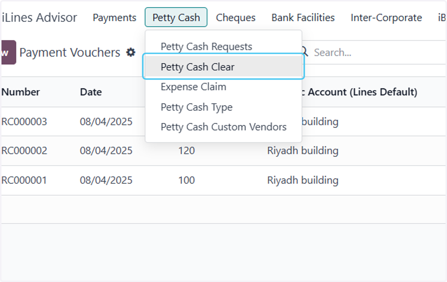
Task: Sort by the Date column header
Action: pyautogui.click(x=91, y=92)
